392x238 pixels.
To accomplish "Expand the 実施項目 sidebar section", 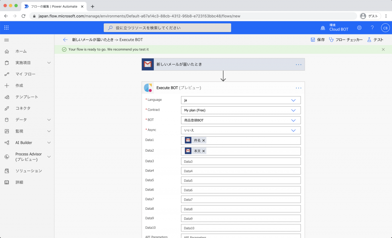I will [49, 63].
